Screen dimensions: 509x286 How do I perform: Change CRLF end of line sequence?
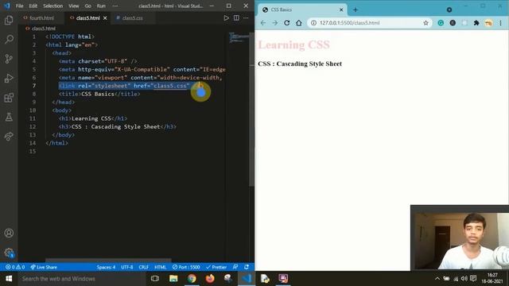point(143,267)
